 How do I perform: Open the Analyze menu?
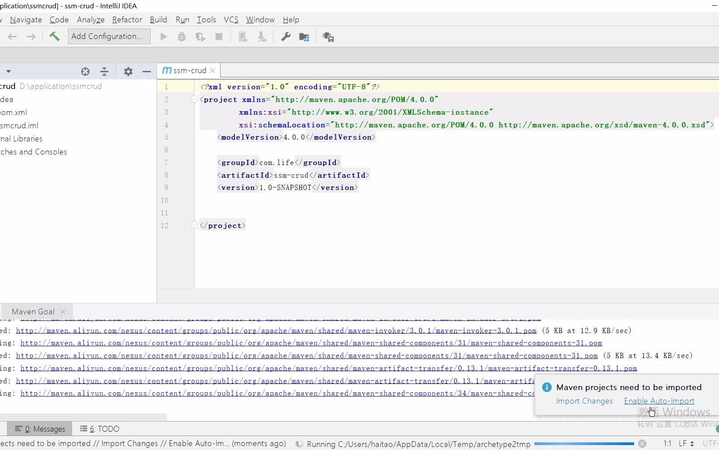[x=91, y=20]
